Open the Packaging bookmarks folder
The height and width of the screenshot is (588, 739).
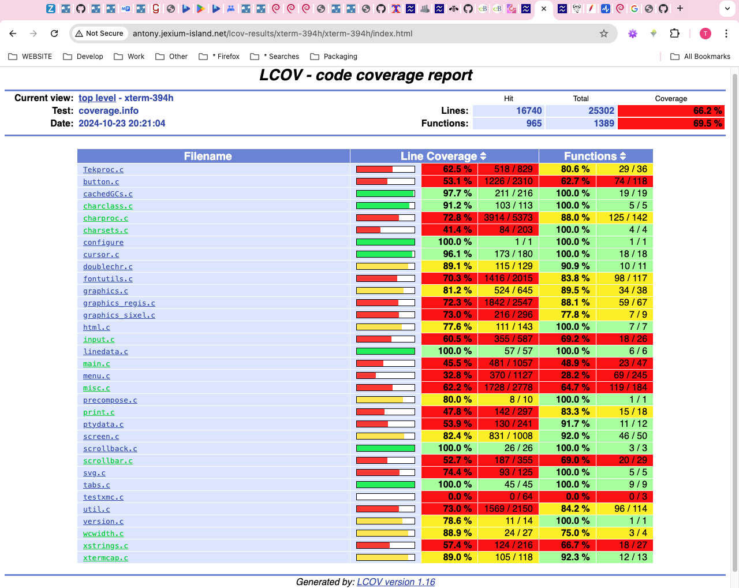(x=334, y=57)
